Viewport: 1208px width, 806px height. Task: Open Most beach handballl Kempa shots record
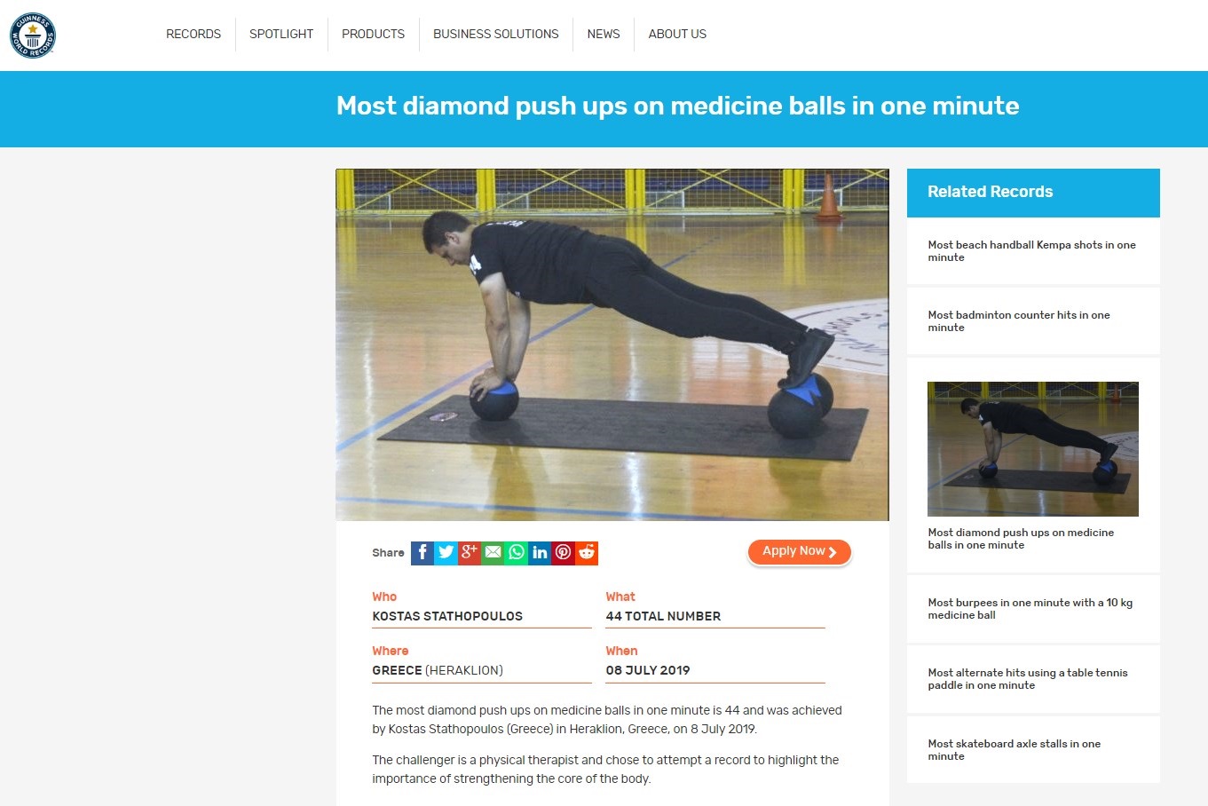[x=1031, y=251]
